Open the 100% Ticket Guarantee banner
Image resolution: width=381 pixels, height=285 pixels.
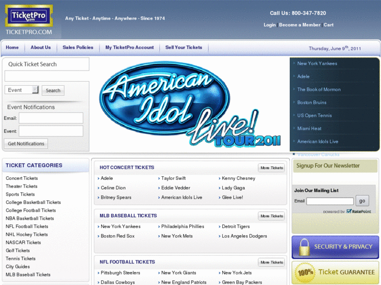pyautogui.click(x=335, y=272)
